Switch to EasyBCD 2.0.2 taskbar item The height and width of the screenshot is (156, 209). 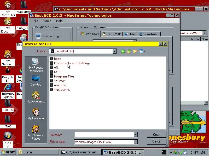coord(123,152)
